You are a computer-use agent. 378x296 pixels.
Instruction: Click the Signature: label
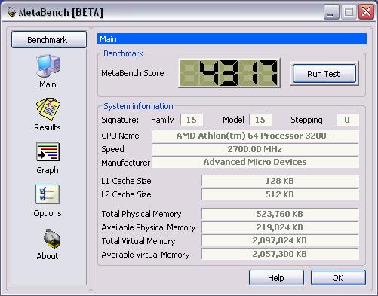coord(120,120)
